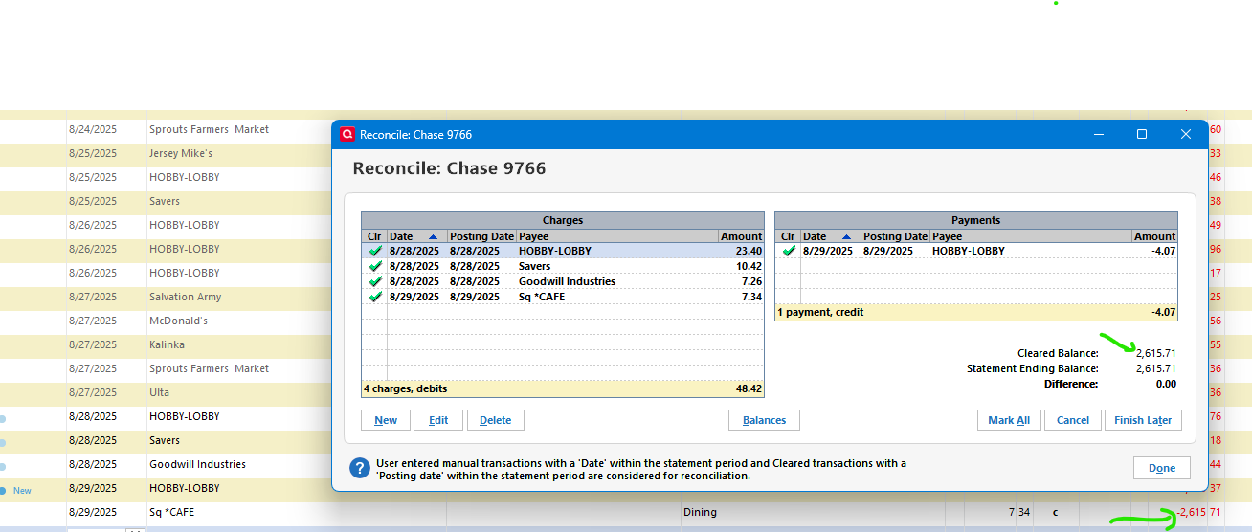Sort Charges by Posting Date header
This screenshot has width=1252, height=532.
pos(481,236)
